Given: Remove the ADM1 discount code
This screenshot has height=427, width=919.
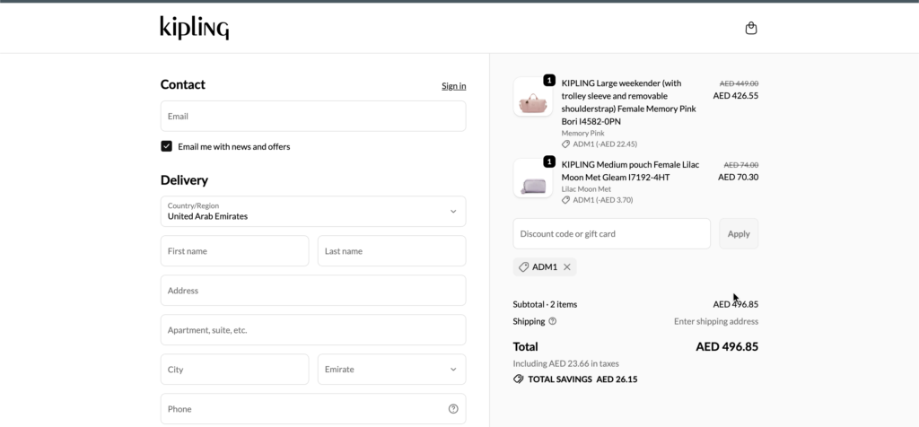Looking at the screenshot, I should (567, 267).
